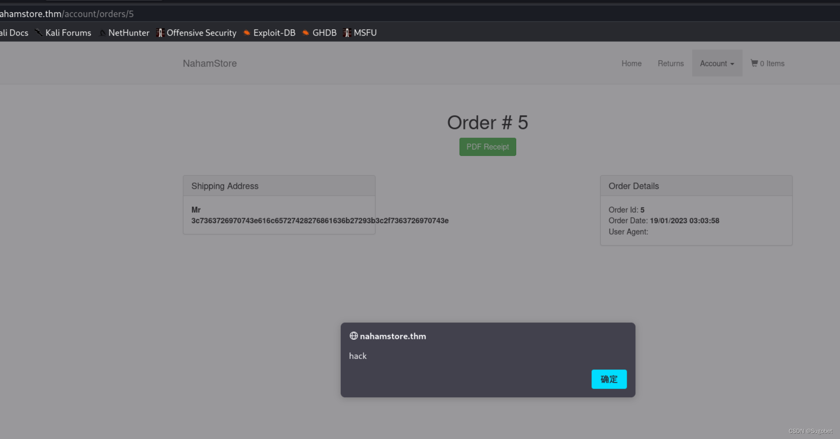Image resolution: width=840 pixels, height=439 pixels.
Task: Click the hack message in the alert
Action: 358,356
